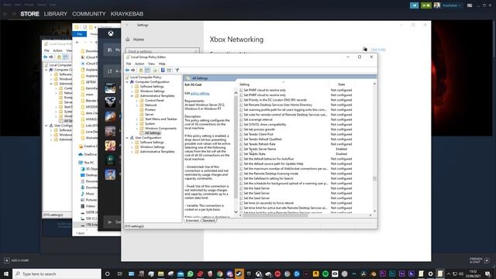Viewport: 496px width, 279px height.
Task: Click the Task View taskbar icon
Action: [119, 274]
